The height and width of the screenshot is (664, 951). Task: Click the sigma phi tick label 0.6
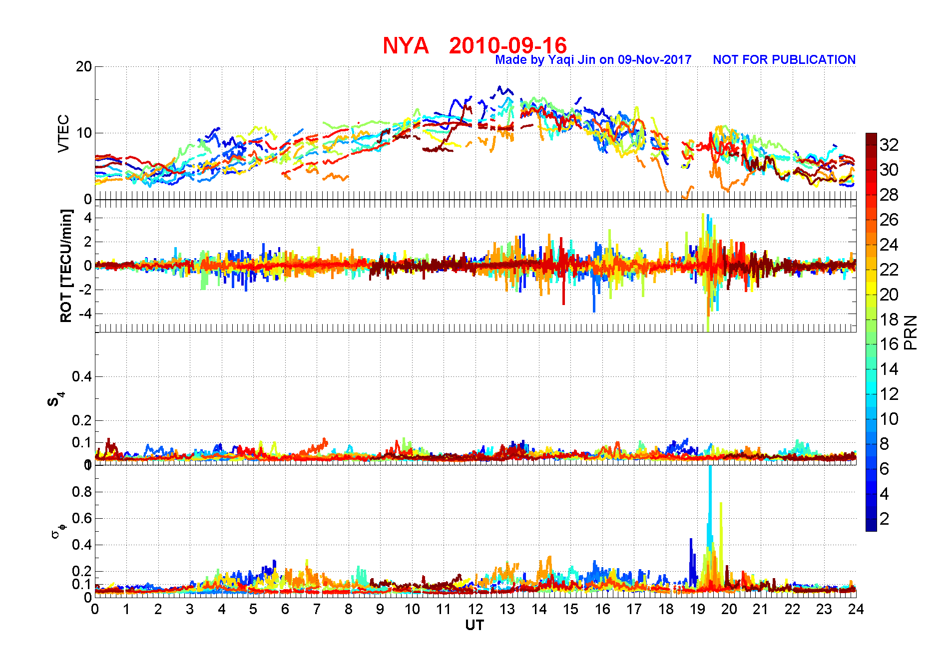tap(82, 518)
